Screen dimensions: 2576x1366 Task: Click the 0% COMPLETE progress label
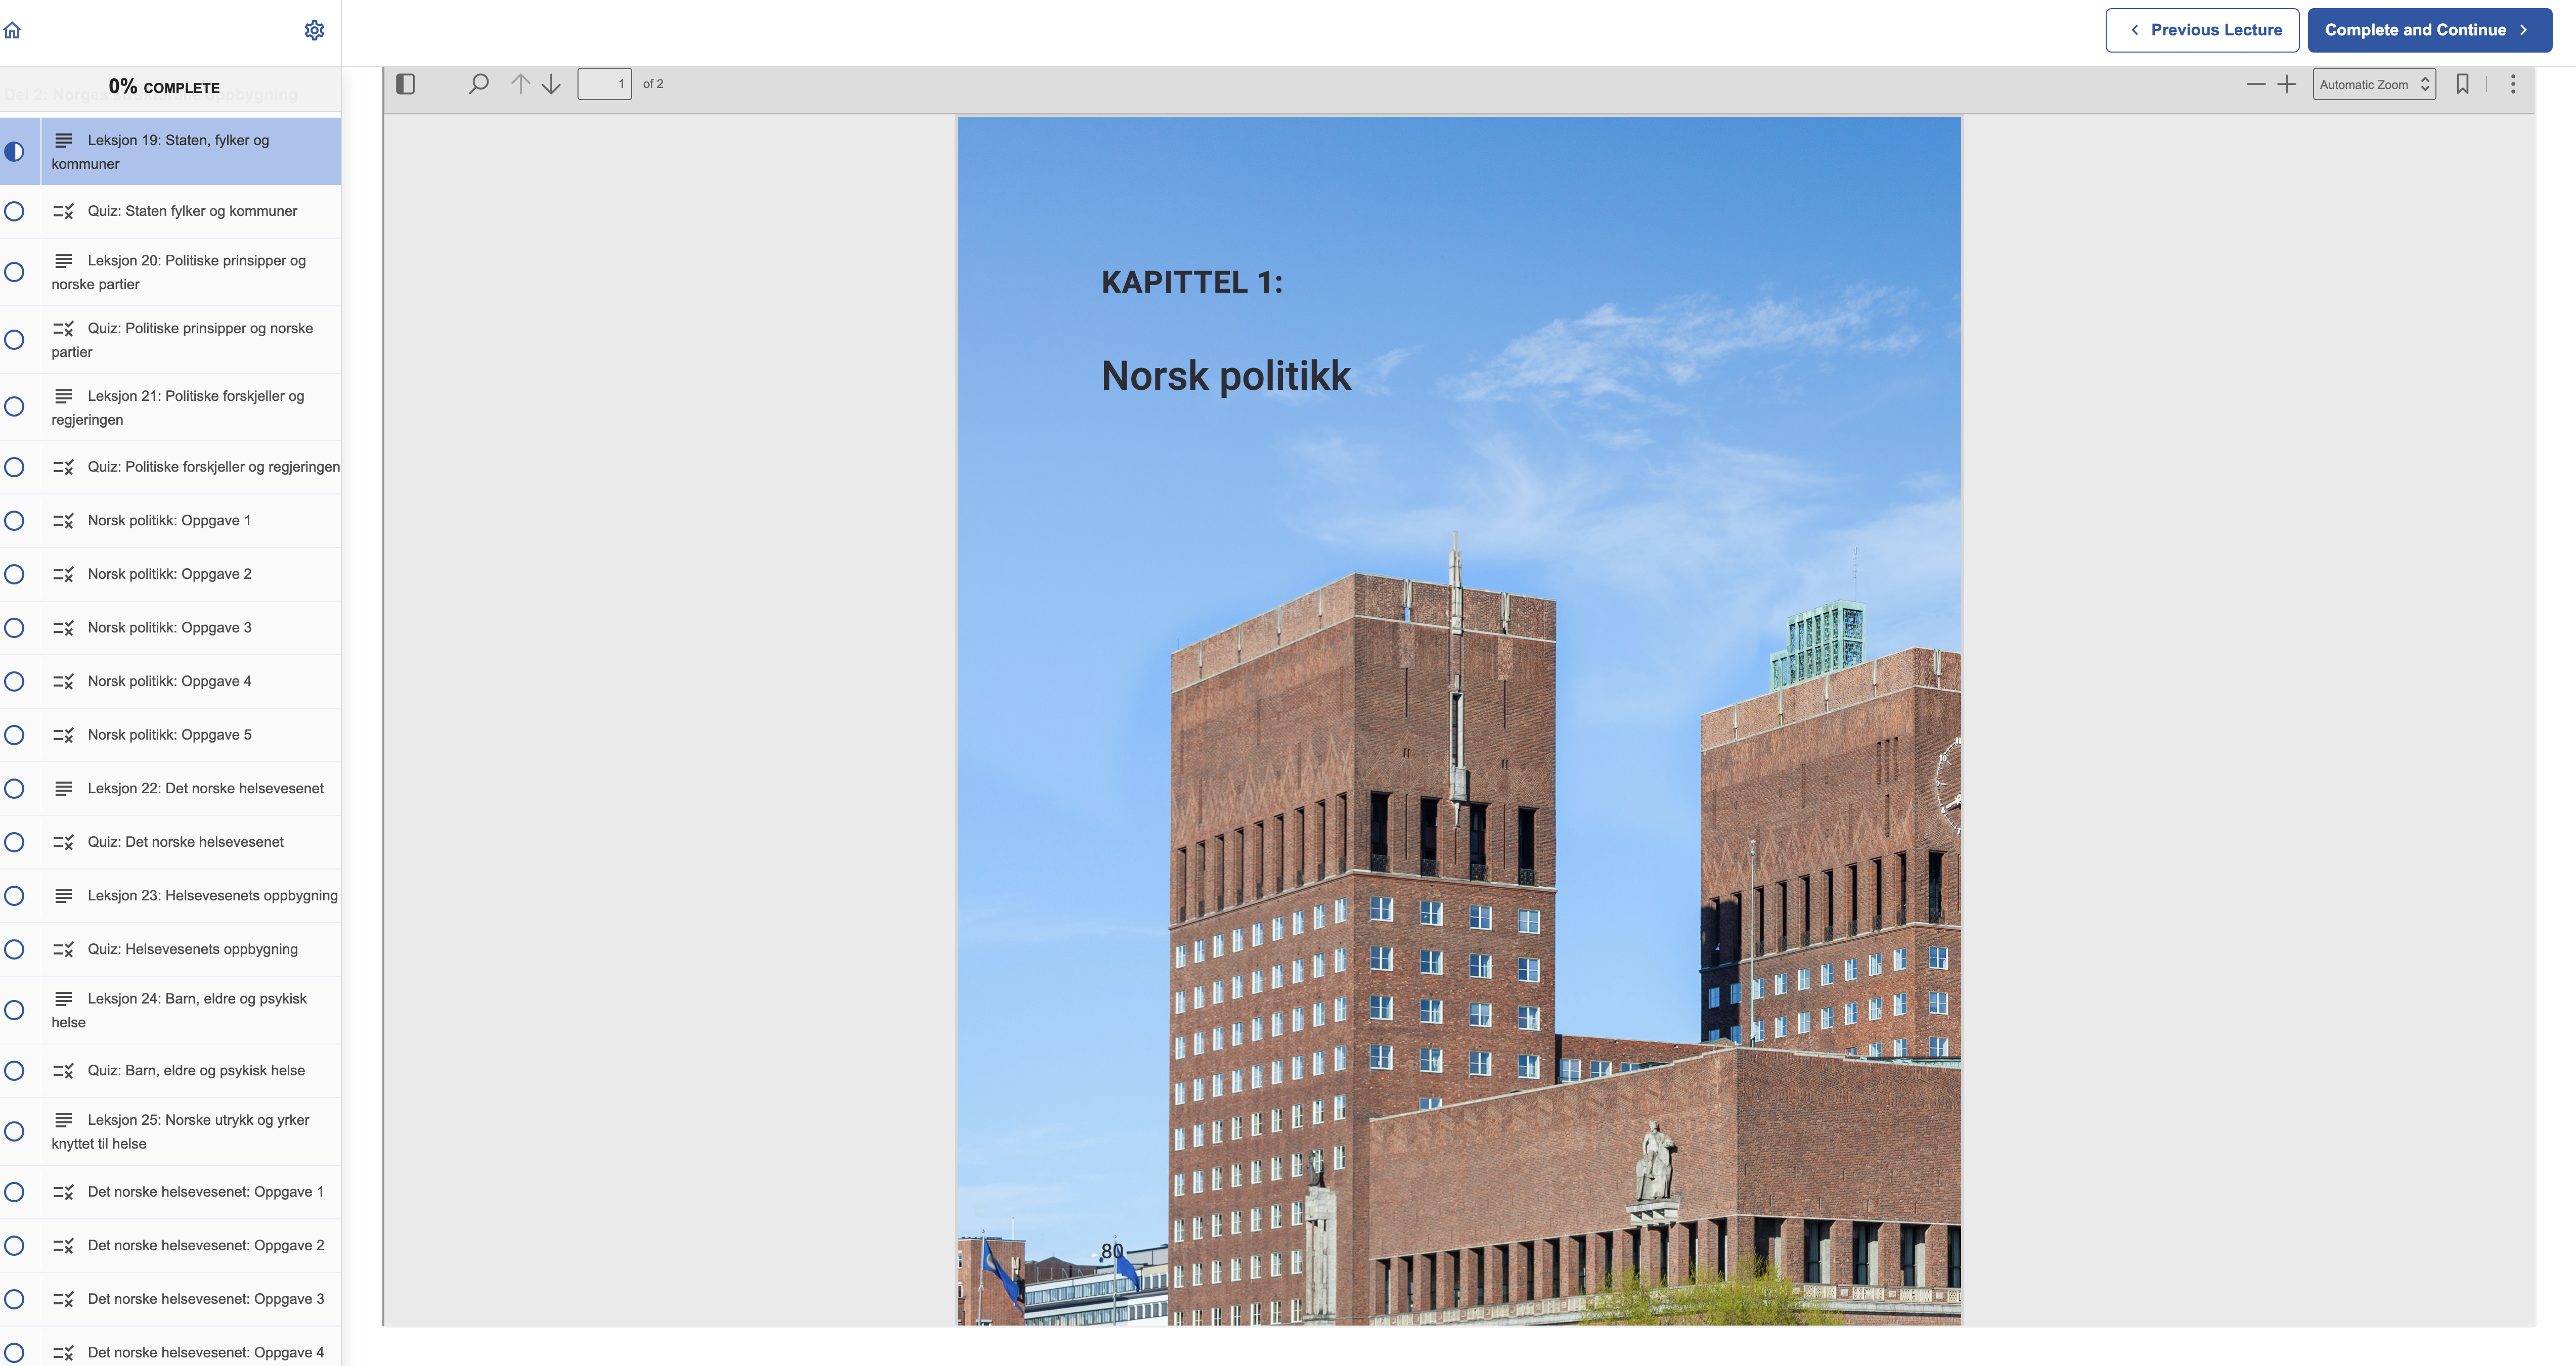(164, 87)
